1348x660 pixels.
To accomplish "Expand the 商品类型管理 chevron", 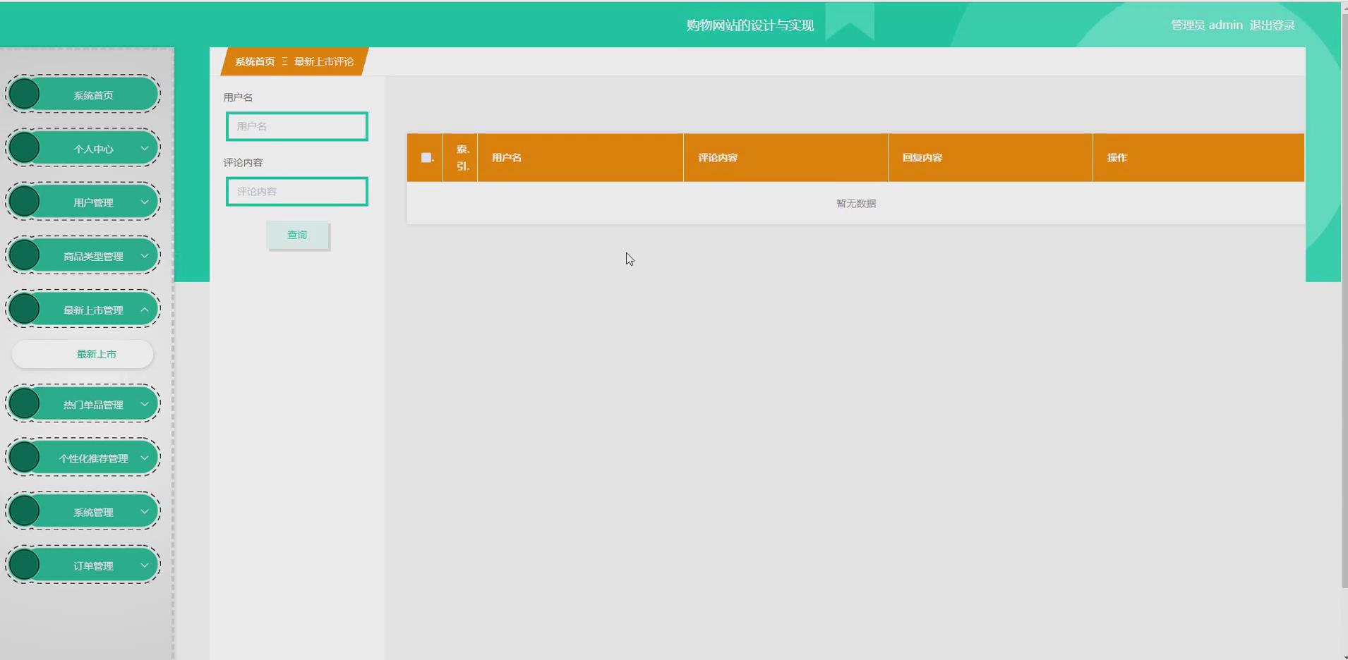I will [x=145, y=256].
